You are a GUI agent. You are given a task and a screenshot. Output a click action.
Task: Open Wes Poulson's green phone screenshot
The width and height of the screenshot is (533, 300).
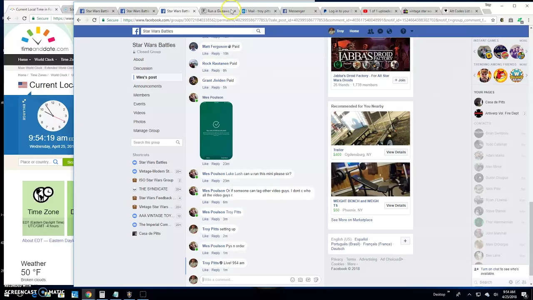pos(216,131)
